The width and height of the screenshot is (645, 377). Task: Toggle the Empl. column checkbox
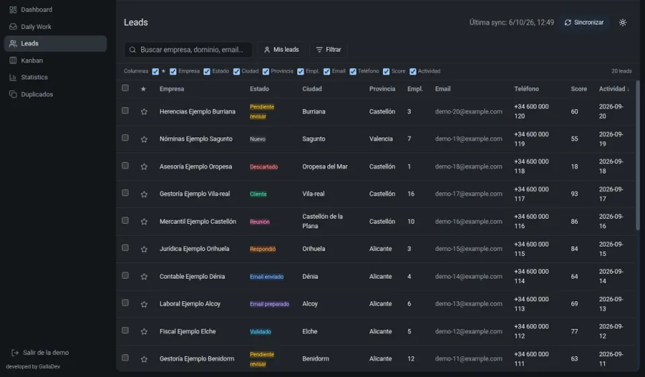click(x=300, y=72)
